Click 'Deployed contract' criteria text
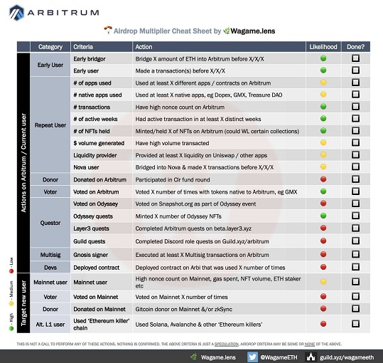Viewport: 383px width, 363px height. [96, 268]
